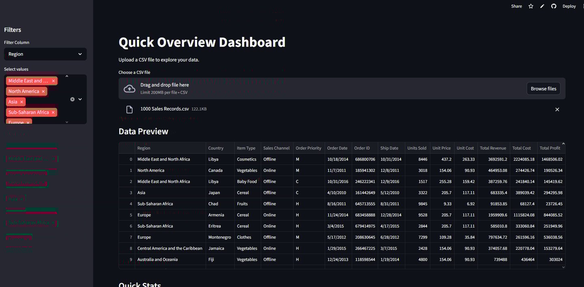Sort by the Region column header
Image resolution: width=584 pixels, height=287 pixels.
pyautogui.click(x=171, y=148)
